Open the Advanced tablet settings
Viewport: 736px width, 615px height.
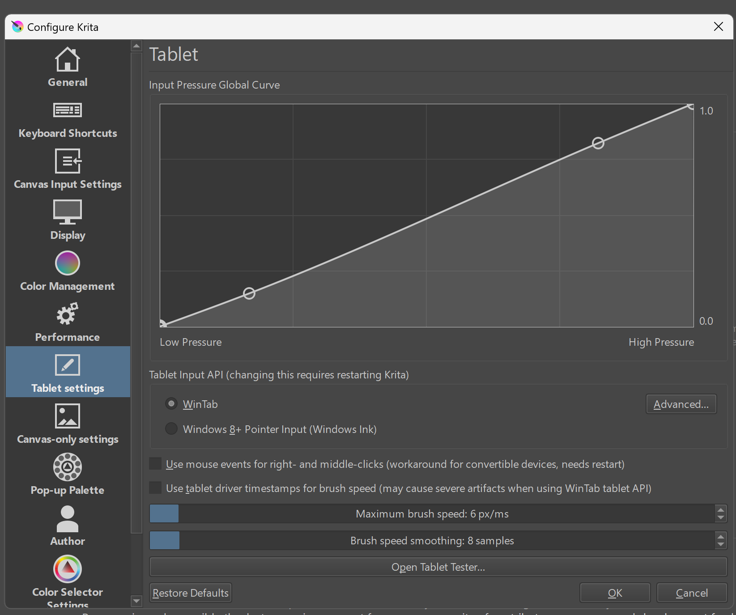click(681, 404)
